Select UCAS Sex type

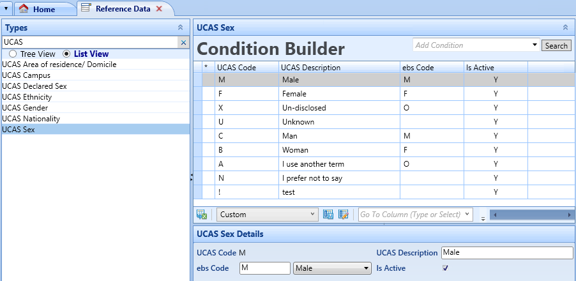(96, 129)
